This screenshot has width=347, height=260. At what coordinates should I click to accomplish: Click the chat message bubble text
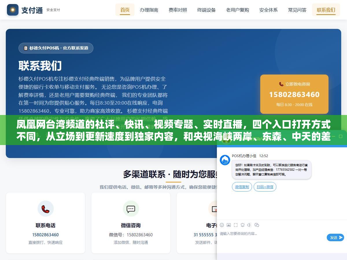click(x=272, y=170)
